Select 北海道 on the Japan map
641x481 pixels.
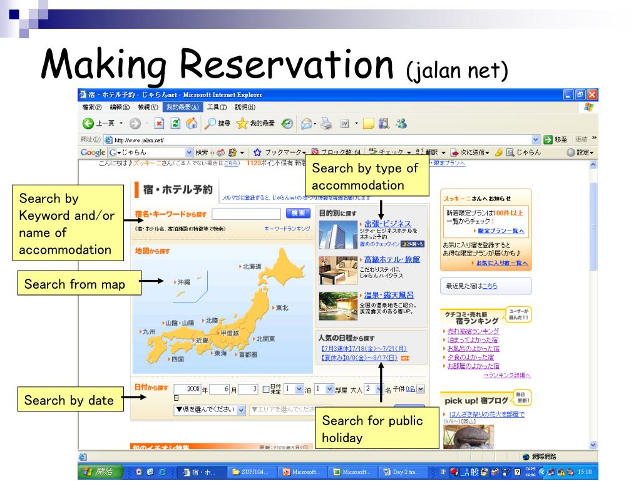(252, 267)
